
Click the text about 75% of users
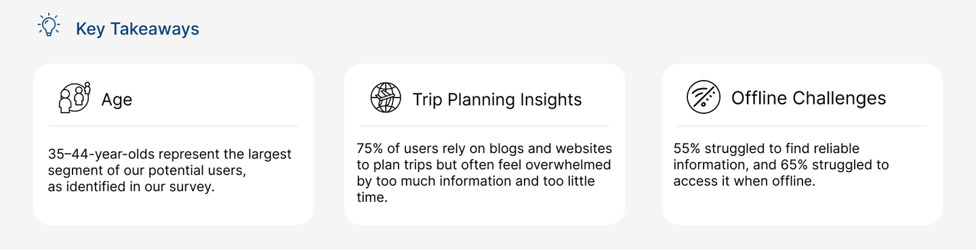pyautogui.click(x=485, y=173)
